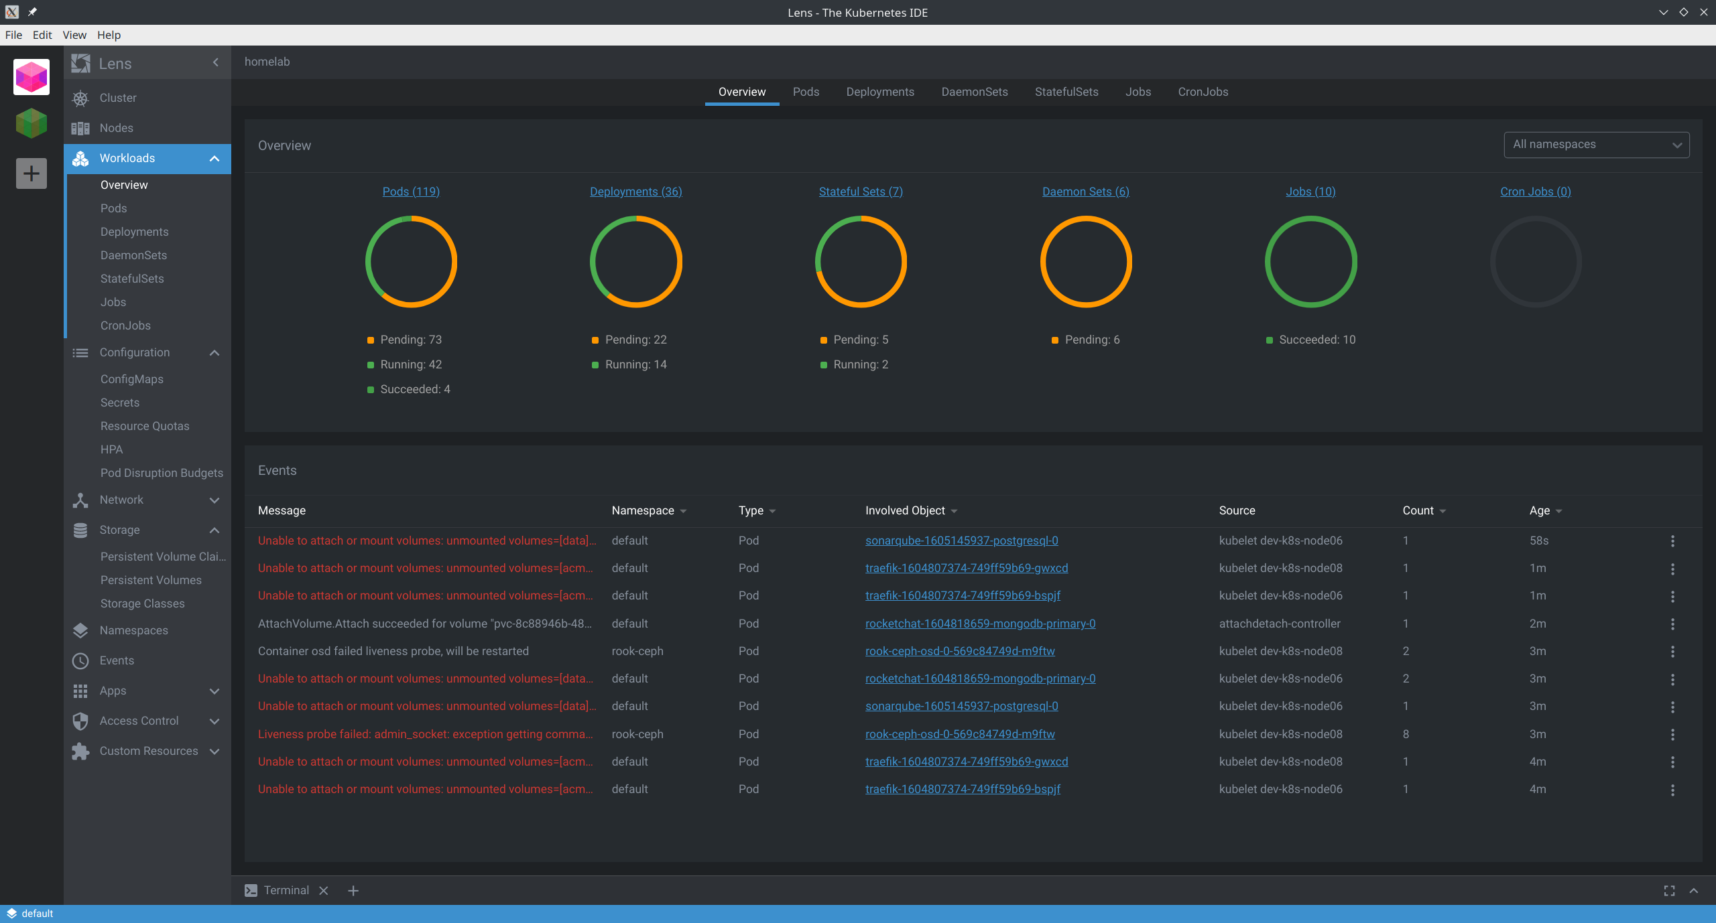
Task: Click the Deployments (36) link
Action: click(x=635, y=191)
